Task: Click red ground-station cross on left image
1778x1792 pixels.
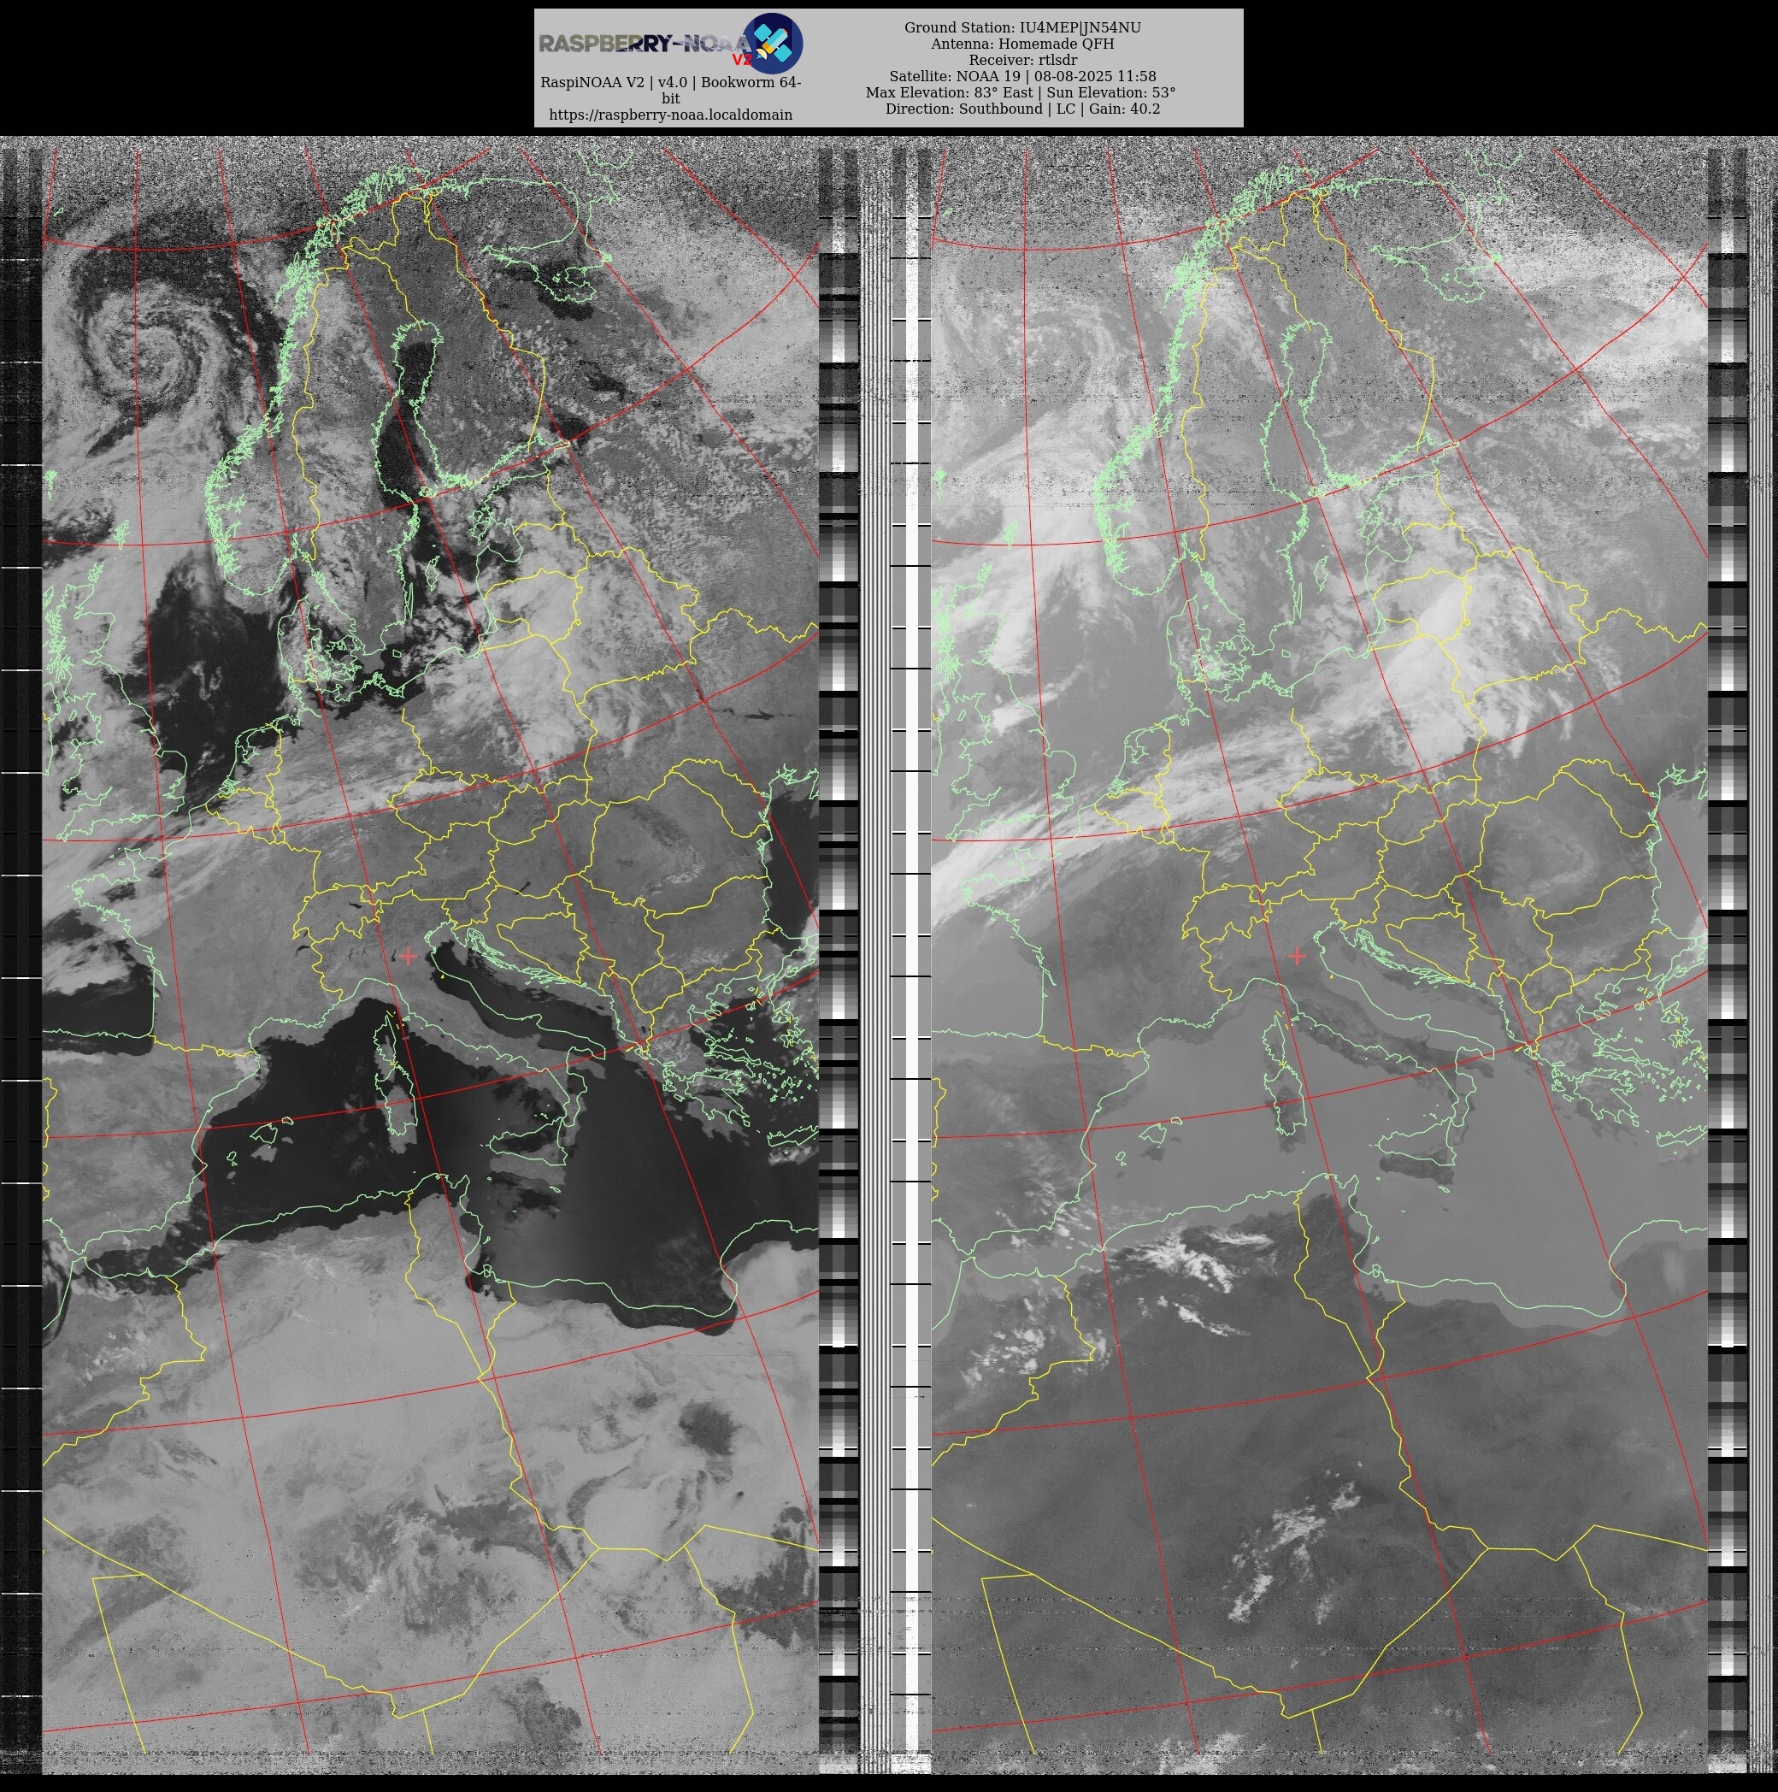Action: pos(408,957)
